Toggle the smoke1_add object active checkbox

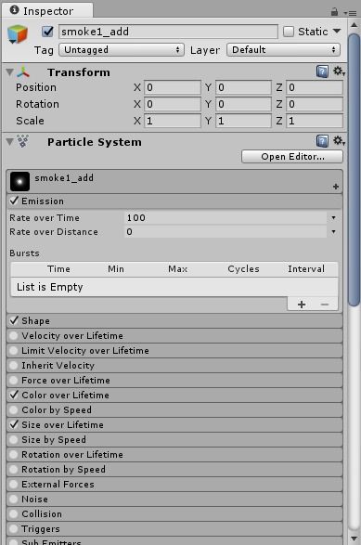pyautogui.click(x=47, y=32)
